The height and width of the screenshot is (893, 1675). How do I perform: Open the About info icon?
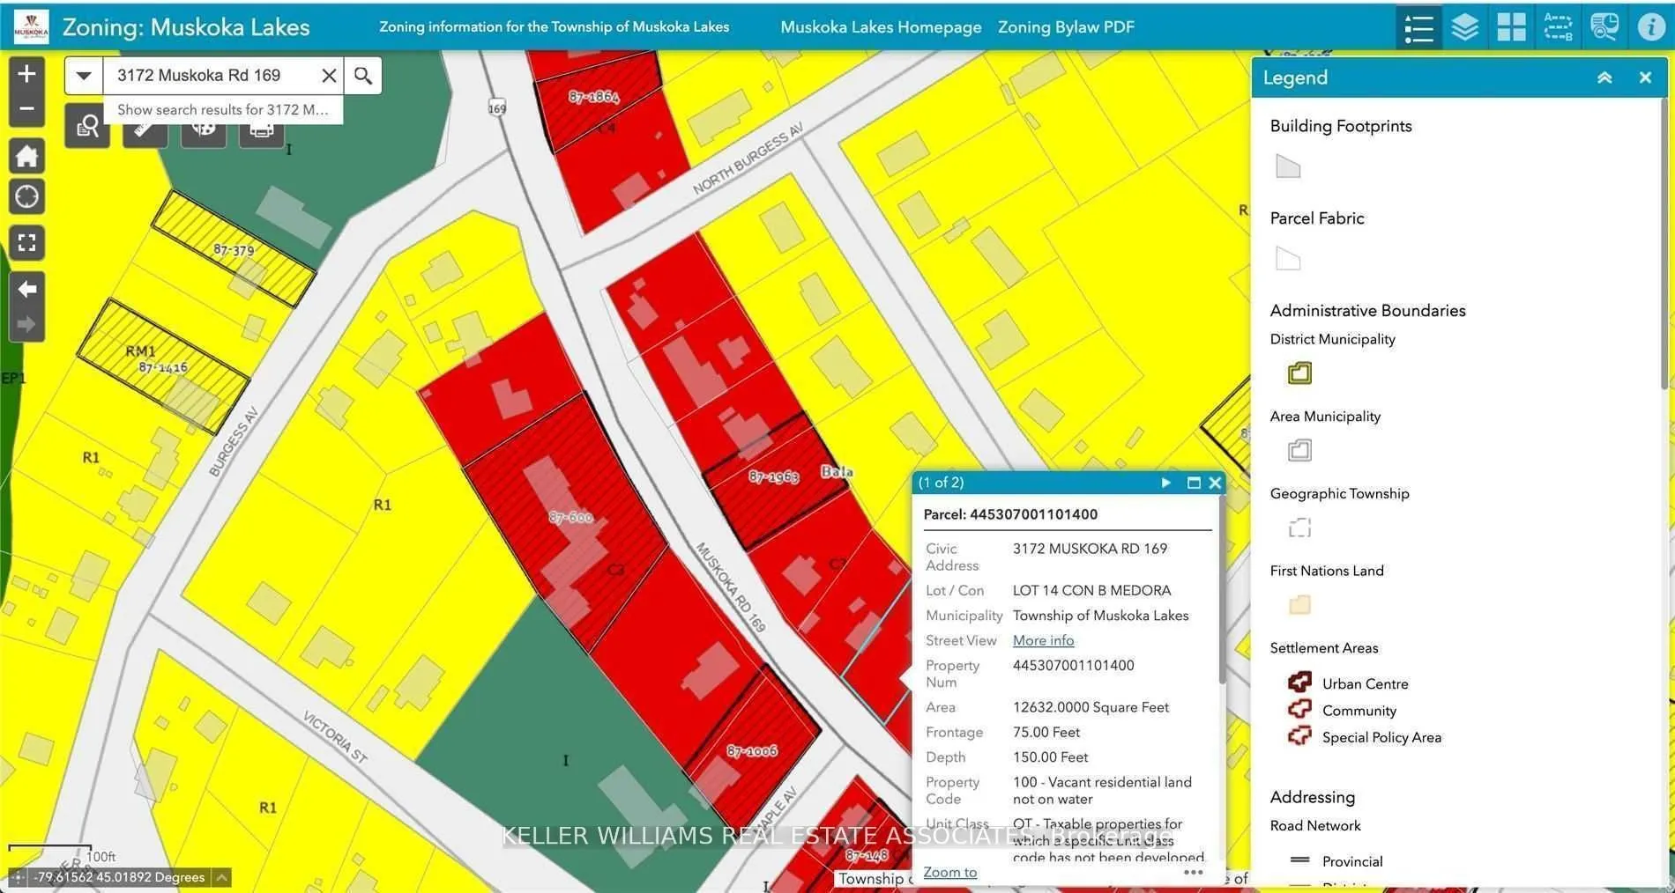[1650, 27]
